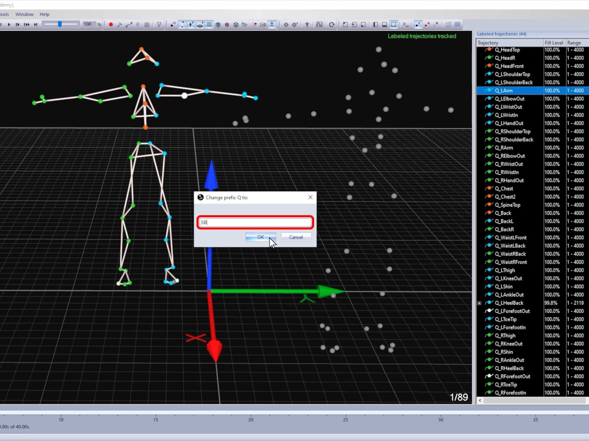Click the red record capture button
This screenshot has width=589, height=441.
[x=111, y=24]
